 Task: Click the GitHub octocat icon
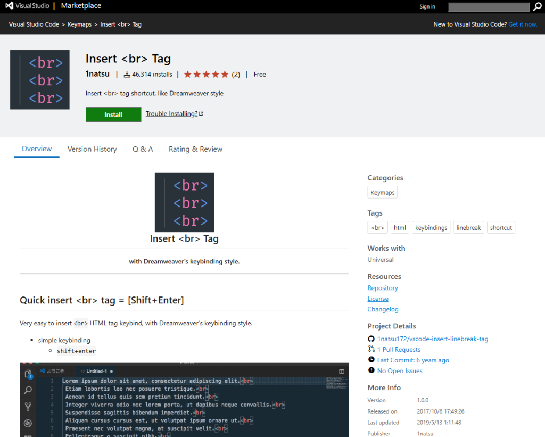[371, 339]
